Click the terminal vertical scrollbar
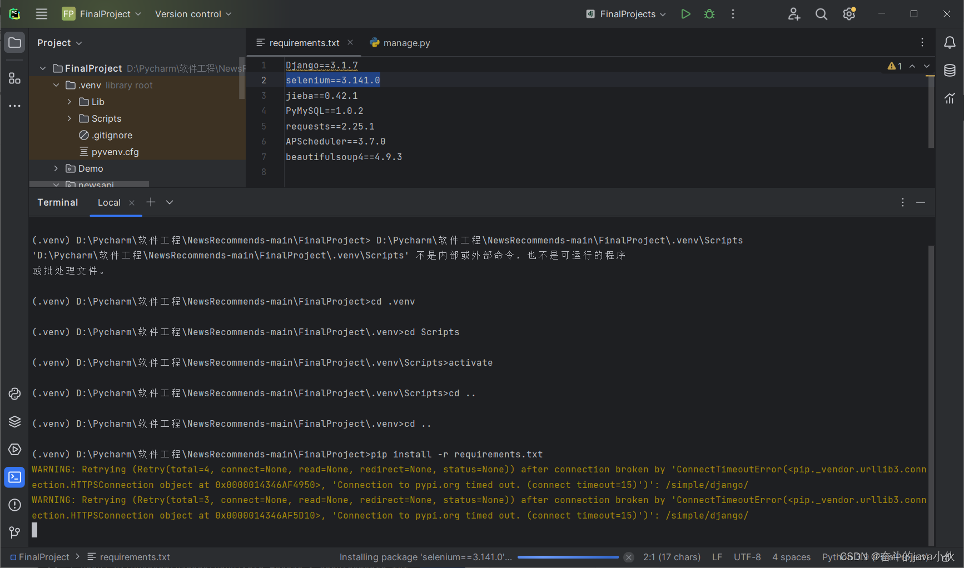 point(931,396)
